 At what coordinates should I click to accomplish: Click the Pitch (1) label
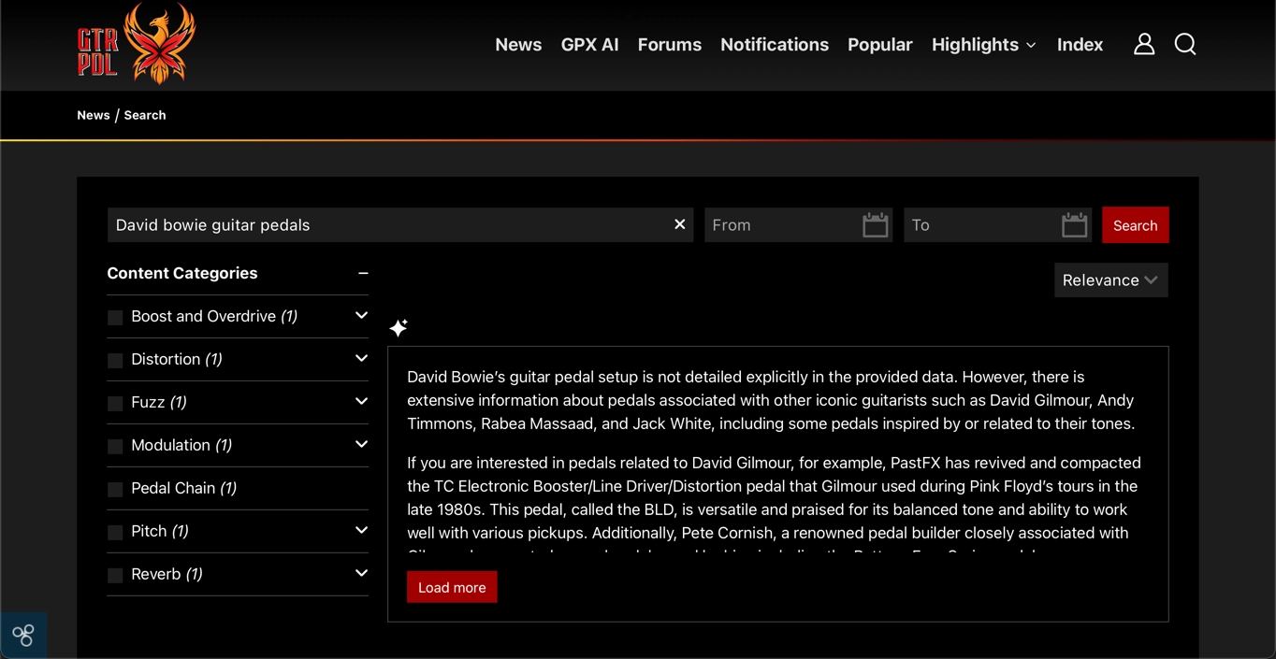pos(160,531)
